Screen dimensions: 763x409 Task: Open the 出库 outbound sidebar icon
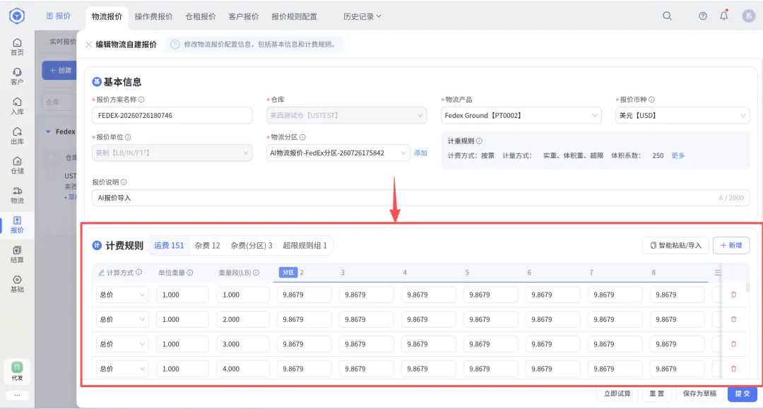pyautogui.click(x=17, y=136)
